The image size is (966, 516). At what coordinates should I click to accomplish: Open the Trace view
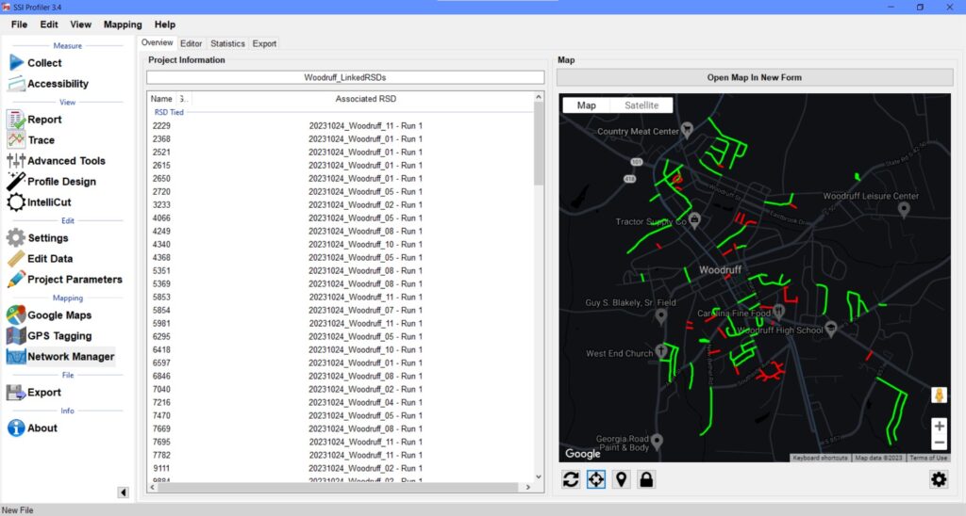pos(31,140)
